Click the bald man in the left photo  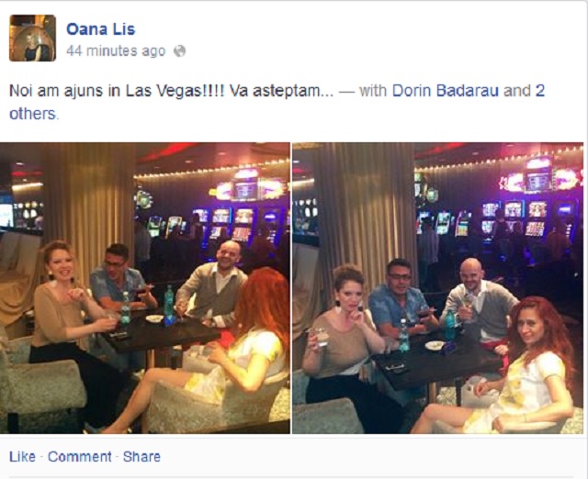(x=214, y=284)
